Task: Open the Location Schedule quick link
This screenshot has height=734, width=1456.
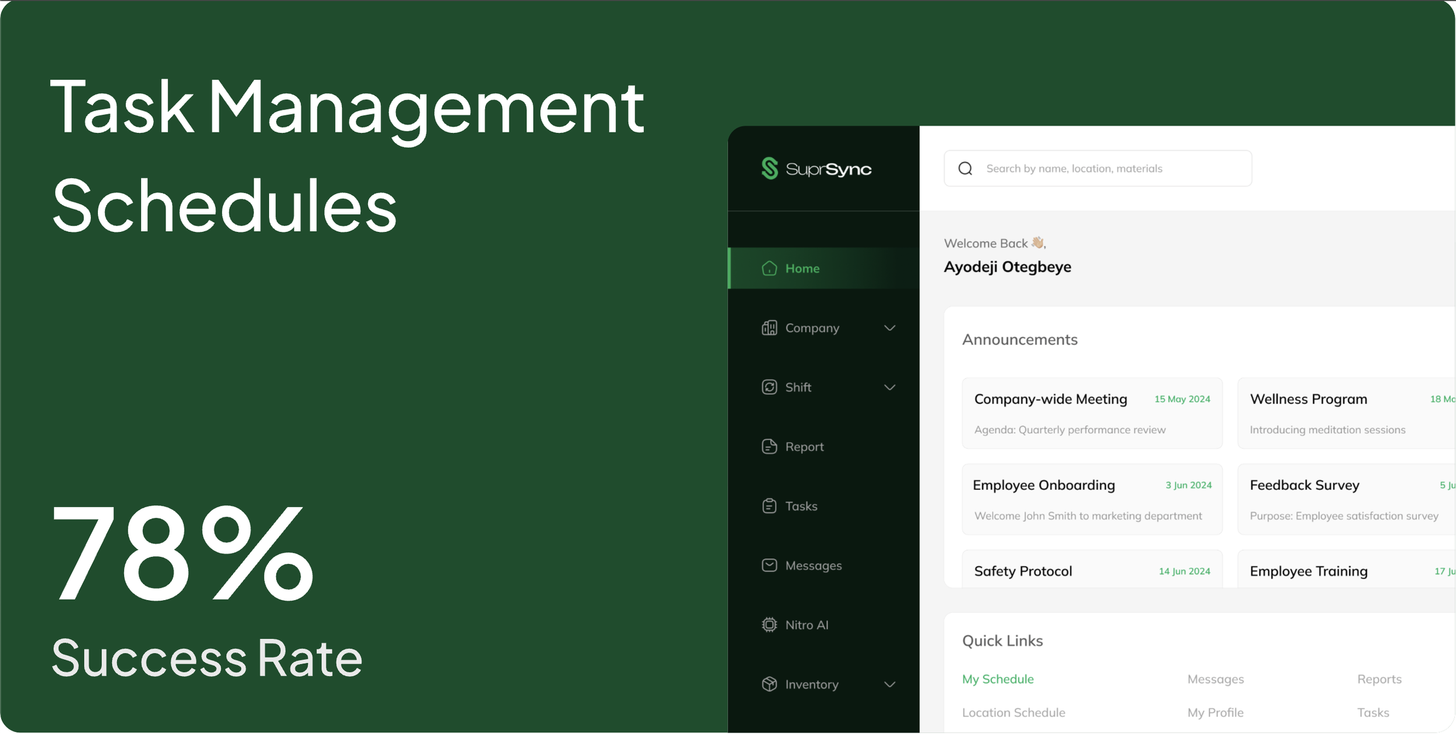Action: [x=1013, y=713]
